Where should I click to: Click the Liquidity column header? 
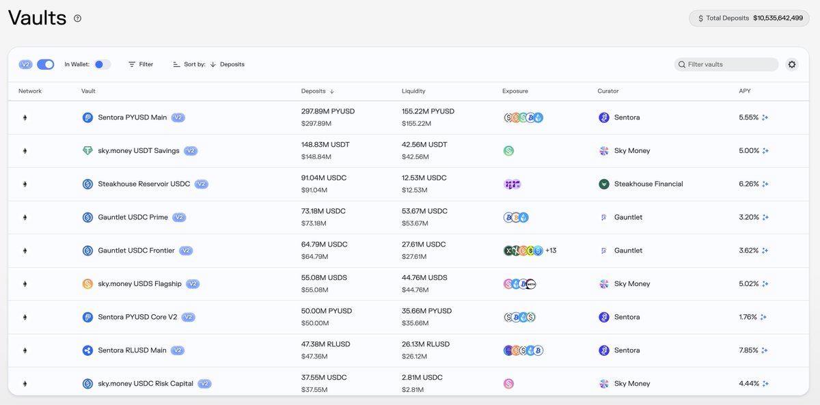pos(413,91)
